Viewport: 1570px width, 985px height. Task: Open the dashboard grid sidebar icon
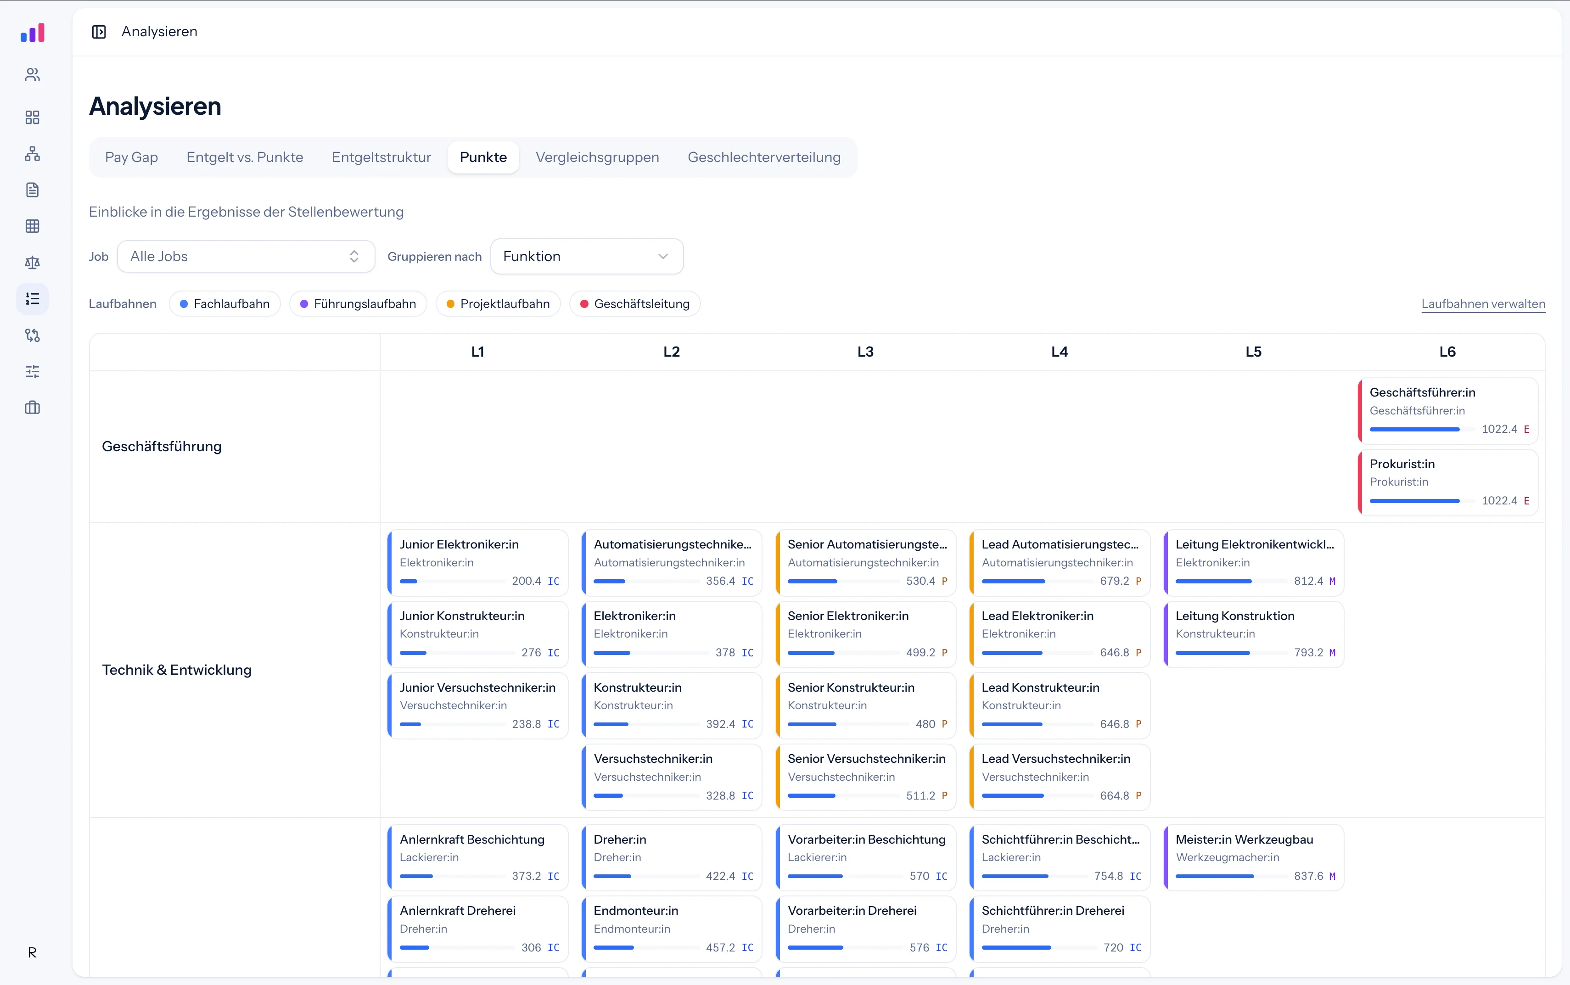click(x=33, y=117)
